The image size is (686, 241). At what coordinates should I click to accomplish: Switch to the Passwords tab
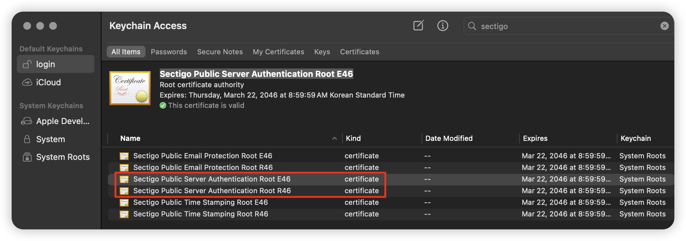tap(169, 52)
